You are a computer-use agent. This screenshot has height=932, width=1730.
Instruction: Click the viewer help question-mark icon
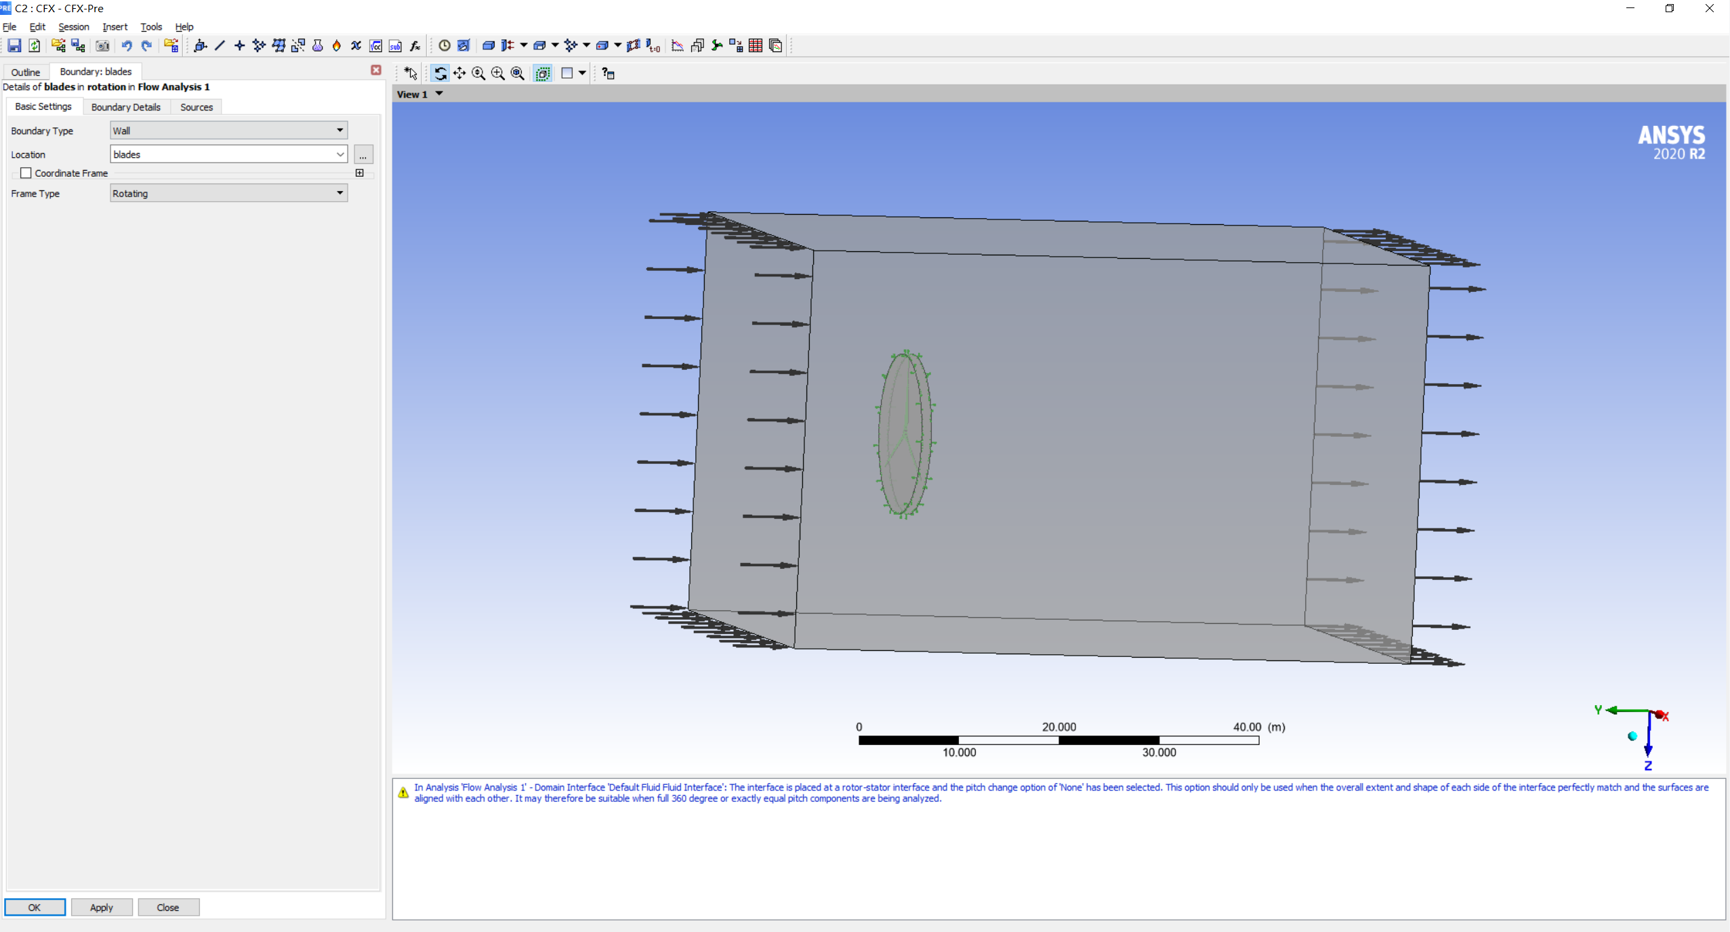click(x=608, y=73)
